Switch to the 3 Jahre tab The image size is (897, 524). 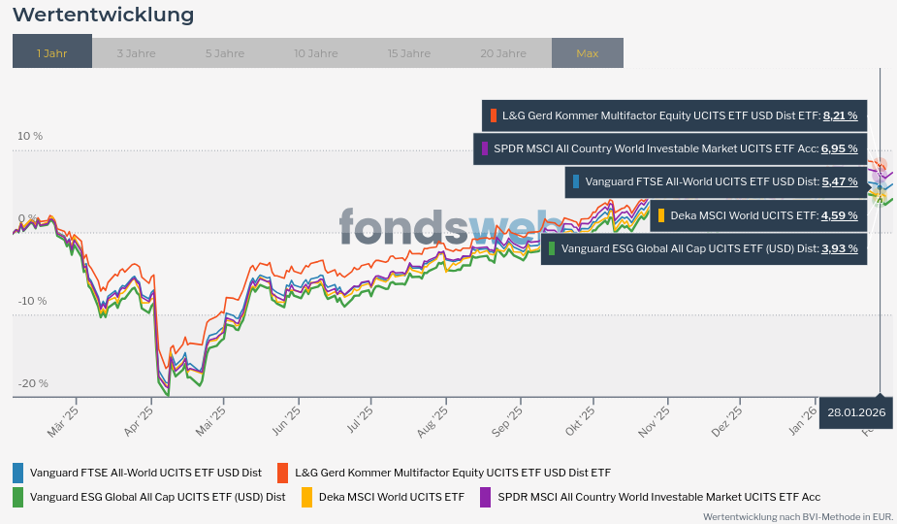click(136, 53)
